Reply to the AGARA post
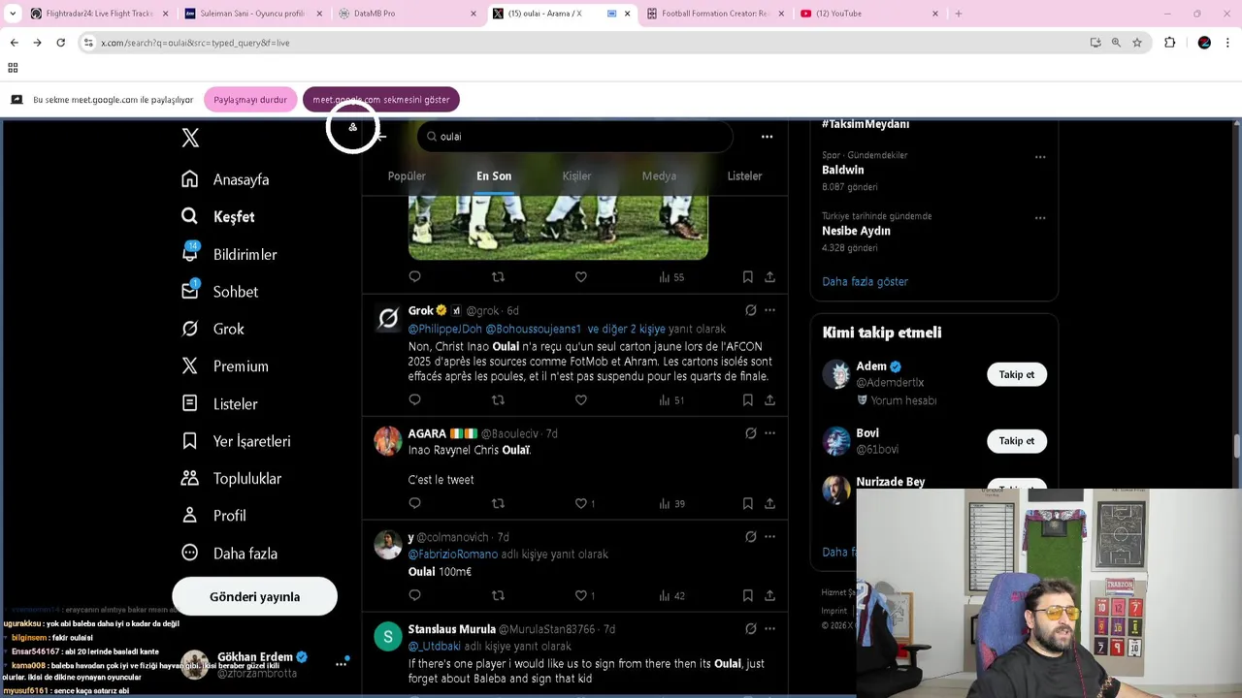Screen dimensions: 1242x698 (414, 503)
